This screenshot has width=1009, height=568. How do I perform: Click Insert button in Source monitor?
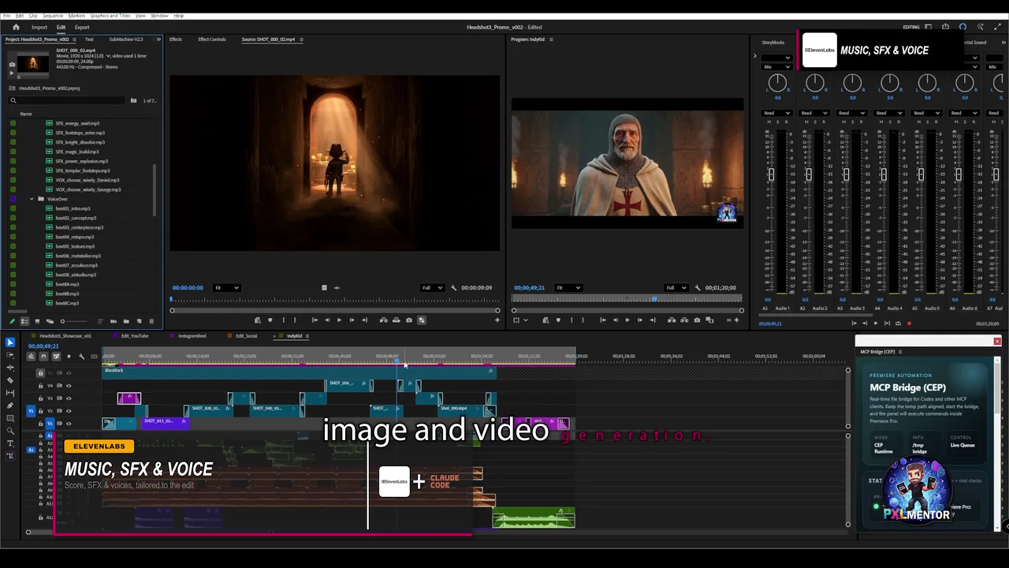[383, 319]
